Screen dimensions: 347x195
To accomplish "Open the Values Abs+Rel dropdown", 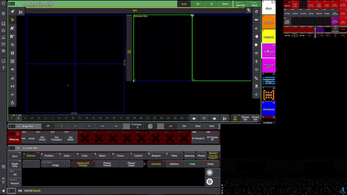I will click(x=240, y=4).
